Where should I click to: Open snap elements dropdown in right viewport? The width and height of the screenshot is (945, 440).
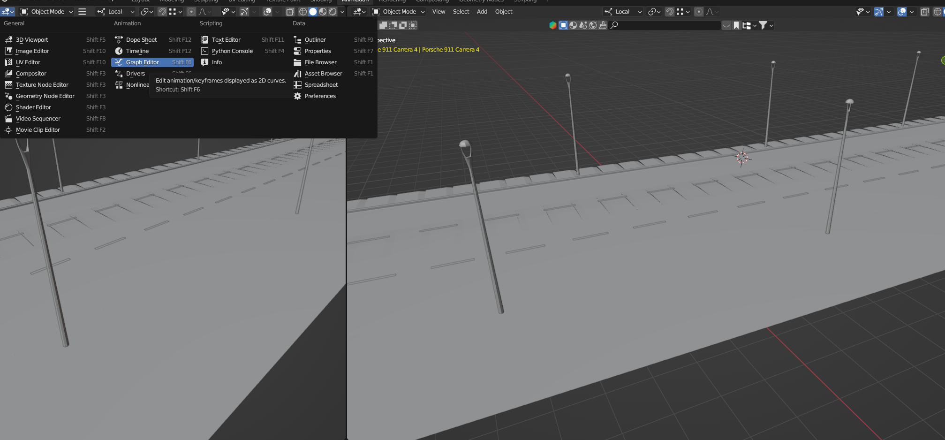coord(683,12)
